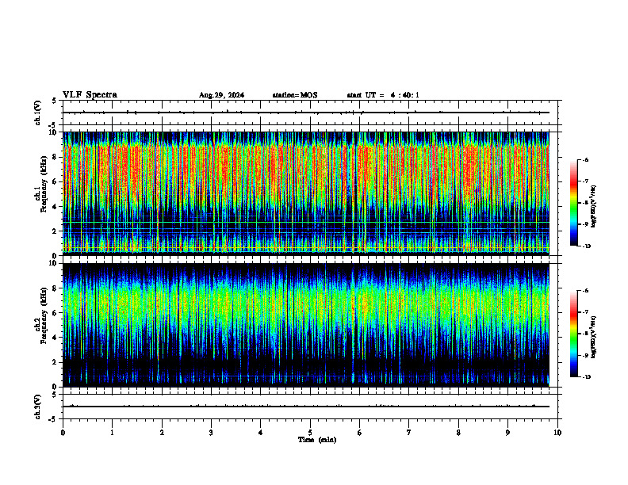Click the "-10" label on ch.2 colorbar
This screenshot has height=485, width=628.
coord(587,377)
